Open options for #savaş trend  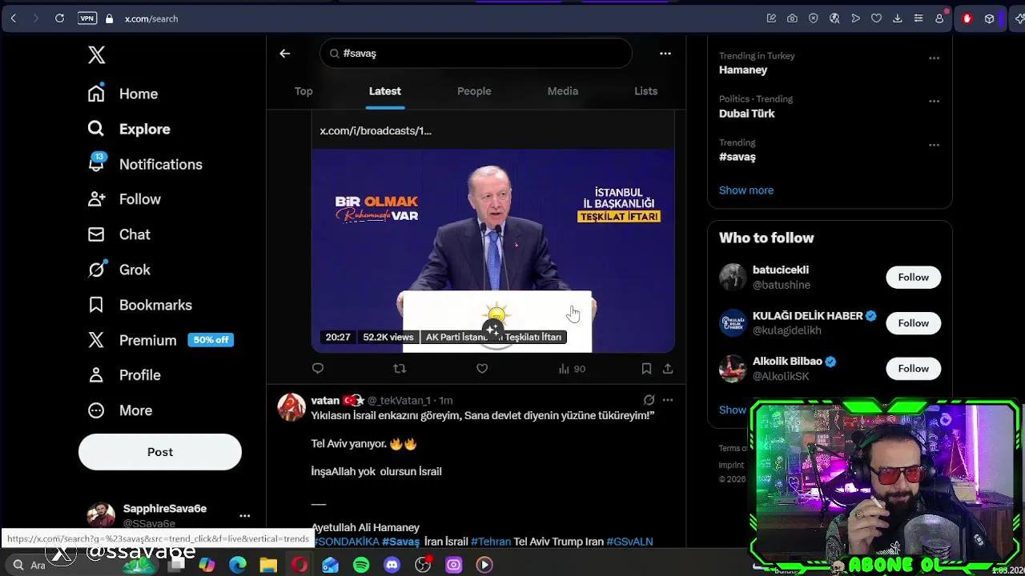[934, 145]
